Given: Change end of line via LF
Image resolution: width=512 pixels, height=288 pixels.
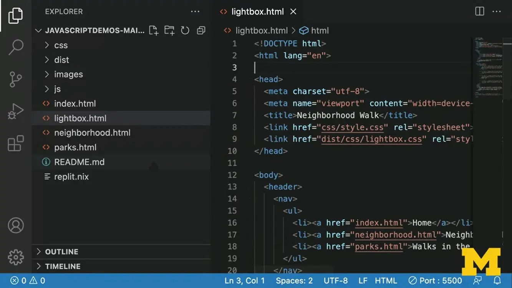Looking at the screenshot, I should tap(363, 281).
